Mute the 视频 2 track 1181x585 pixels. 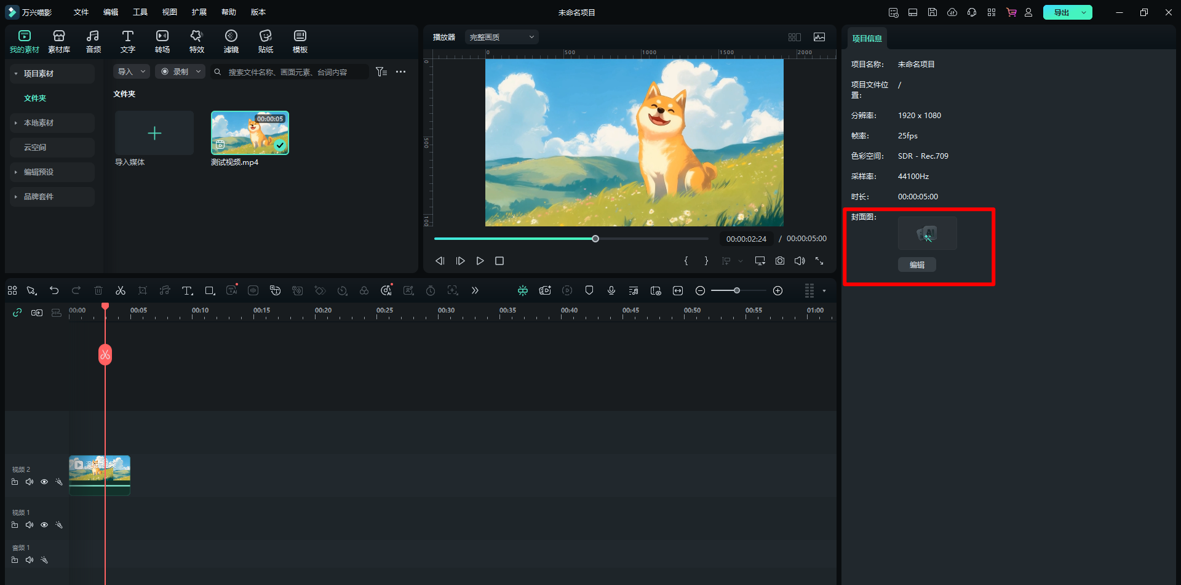pyautogui.click(x=30, y=482)
